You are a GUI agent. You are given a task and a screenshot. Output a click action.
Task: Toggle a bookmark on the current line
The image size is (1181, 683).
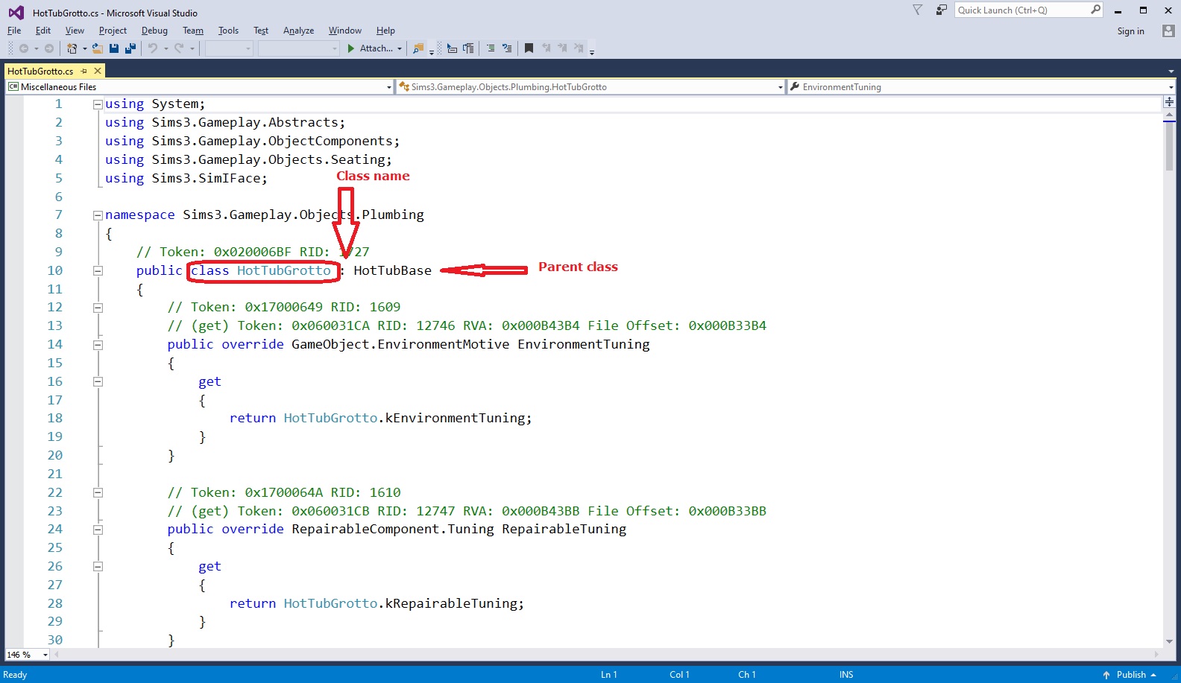click(529, 48)
